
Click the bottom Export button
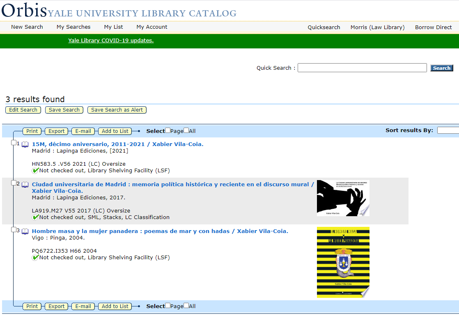[x=57, y=306]
